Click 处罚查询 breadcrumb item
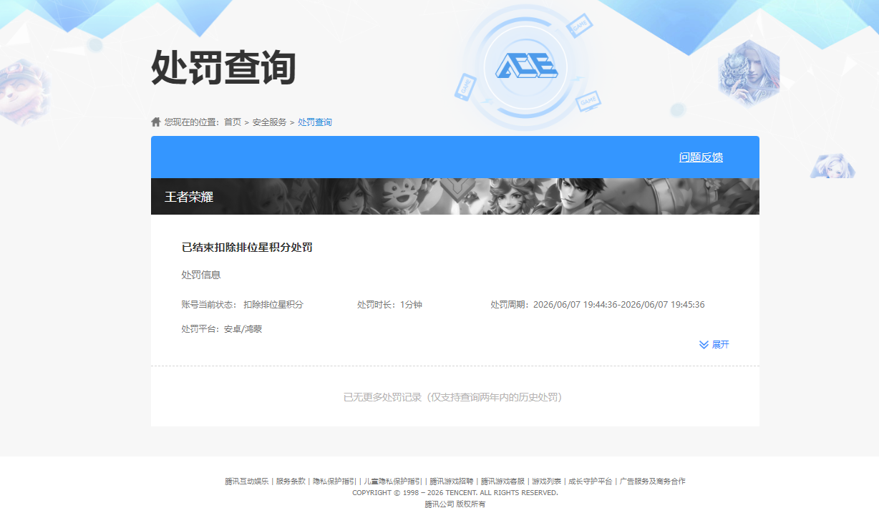The width and height of the screenshot is (879, 508). click(x=315, y=122)
